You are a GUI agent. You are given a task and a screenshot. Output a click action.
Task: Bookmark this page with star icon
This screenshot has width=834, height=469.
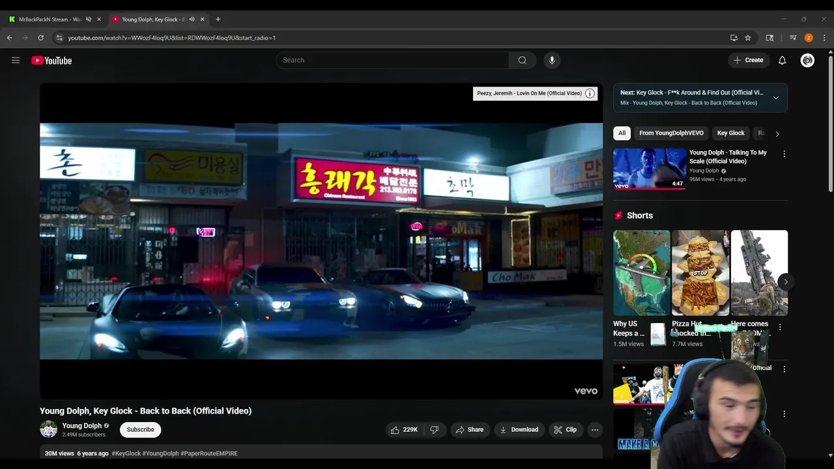[748, 38]
